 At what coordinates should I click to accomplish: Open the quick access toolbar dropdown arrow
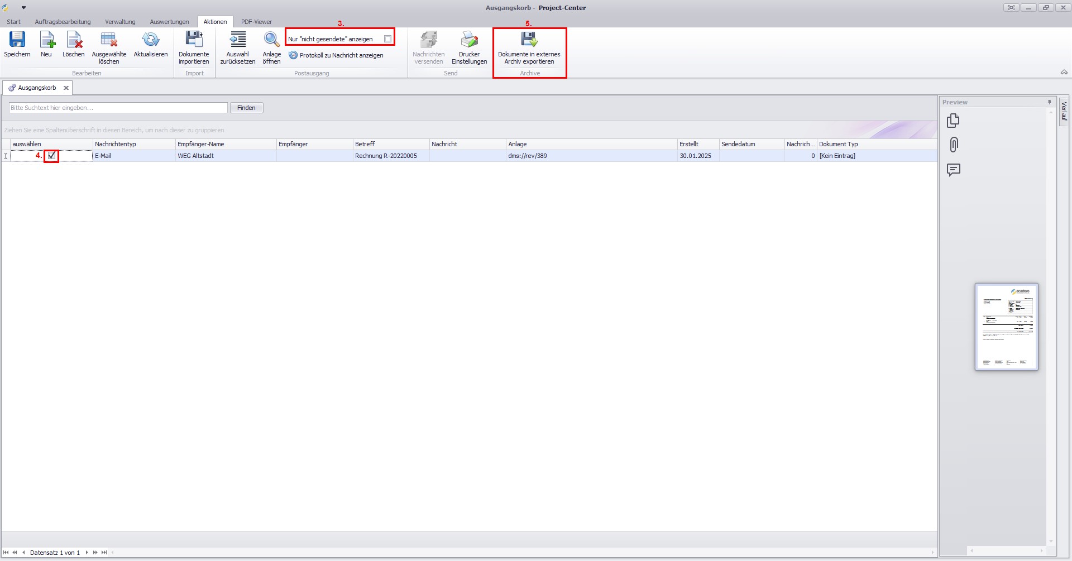(23, 8)
